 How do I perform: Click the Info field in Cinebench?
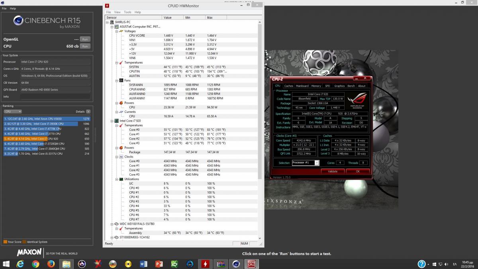click(55, 97)
